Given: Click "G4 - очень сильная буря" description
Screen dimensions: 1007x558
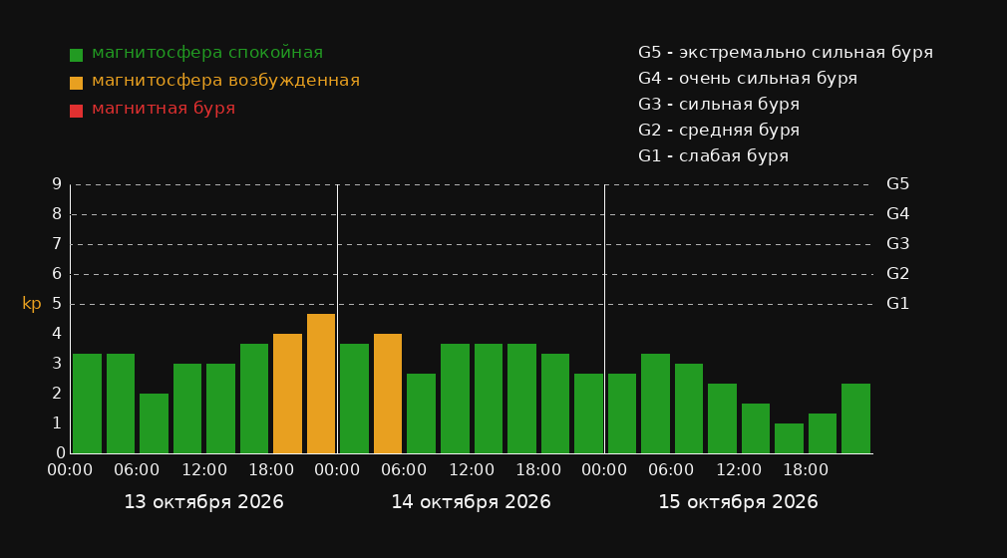Looking at the screenshot, I should (x=748, y=79).
